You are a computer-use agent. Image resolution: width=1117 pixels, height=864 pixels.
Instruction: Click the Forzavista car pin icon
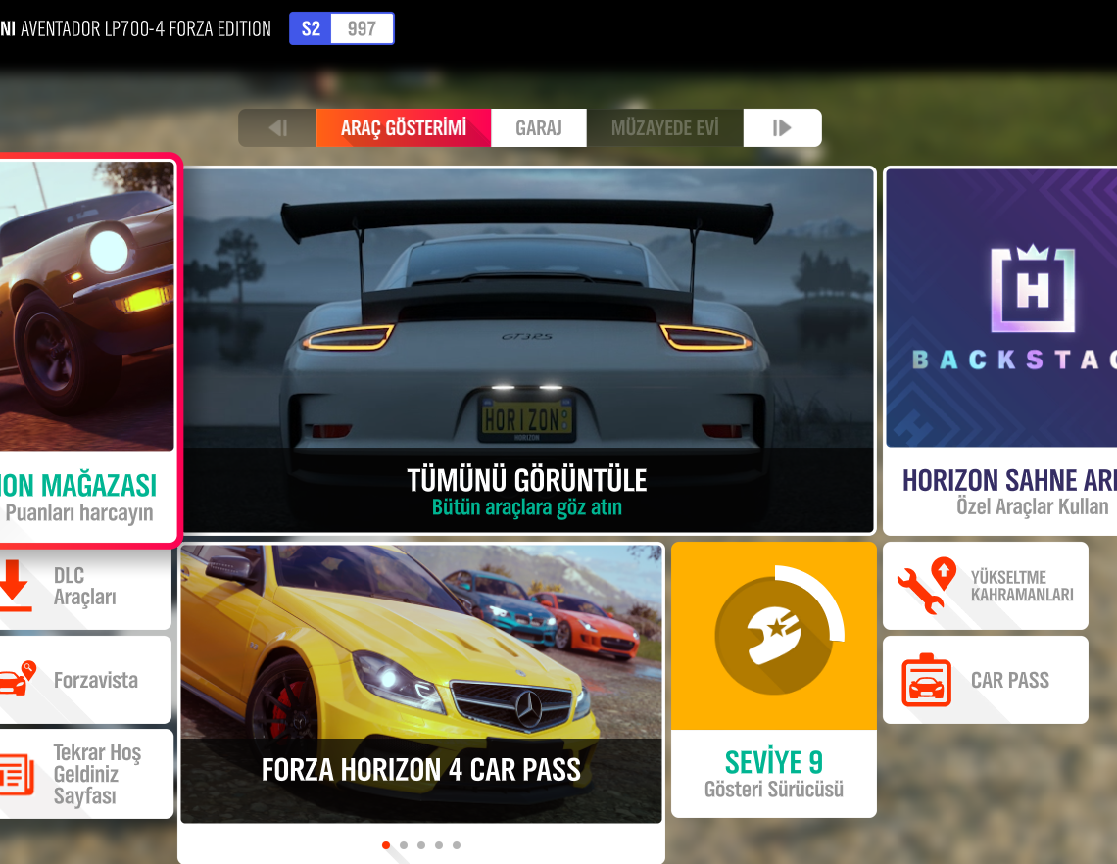17,677
